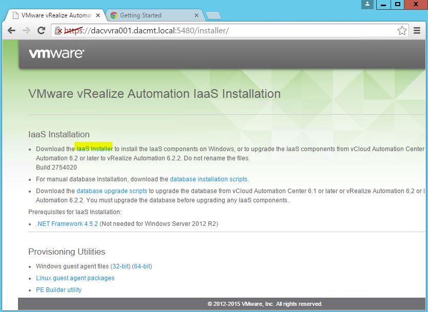428x312 pixels.
Task: Open a new tab
Action: [x=213, y=15]
